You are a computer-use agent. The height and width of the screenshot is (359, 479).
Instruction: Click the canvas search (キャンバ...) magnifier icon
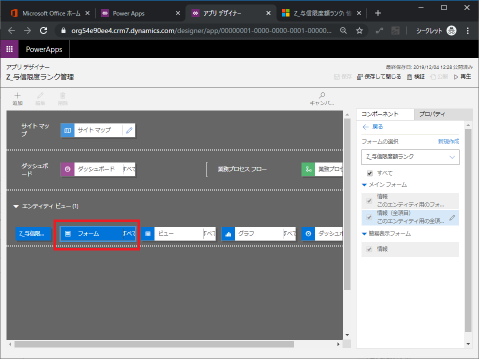pyautogui.click(x=322, y=95)
